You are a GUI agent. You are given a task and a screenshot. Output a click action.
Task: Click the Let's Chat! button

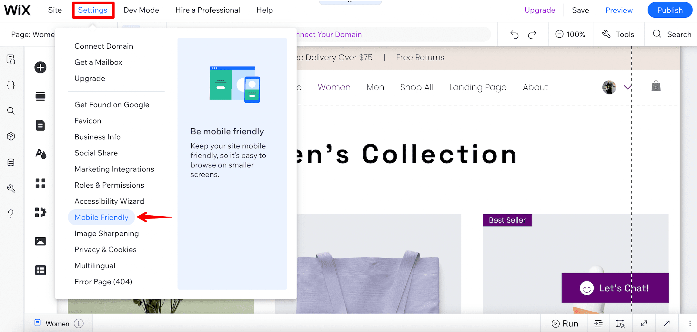615,288
